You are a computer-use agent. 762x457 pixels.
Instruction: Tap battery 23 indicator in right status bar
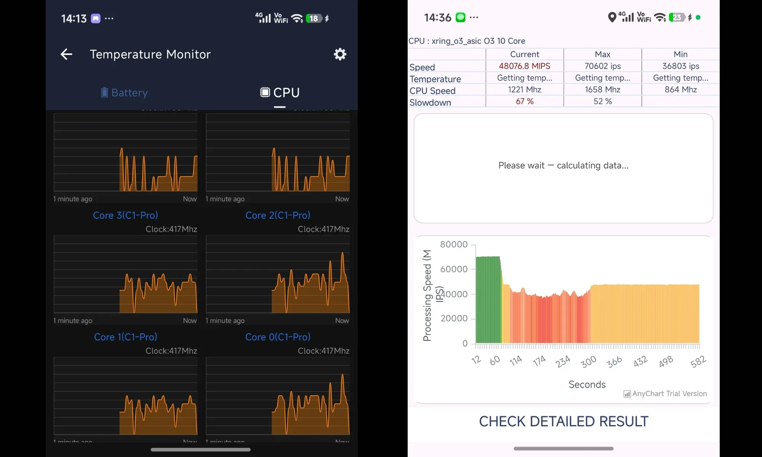[677, 17]
